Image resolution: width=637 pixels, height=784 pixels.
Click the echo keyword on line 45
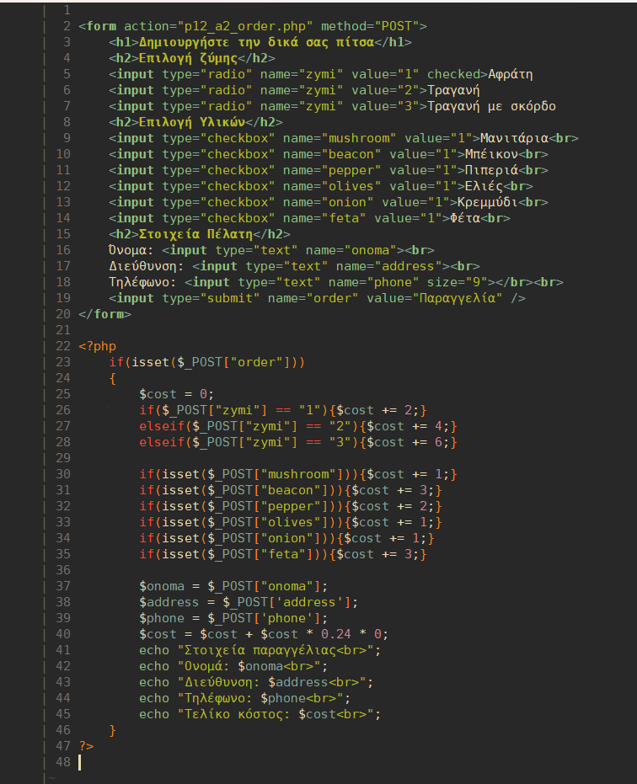click(154, 714)
